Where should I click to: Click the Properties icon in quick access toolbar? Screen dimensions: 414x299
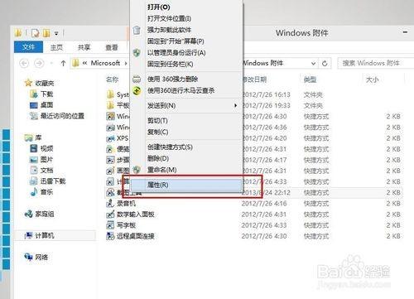point(36,33)
